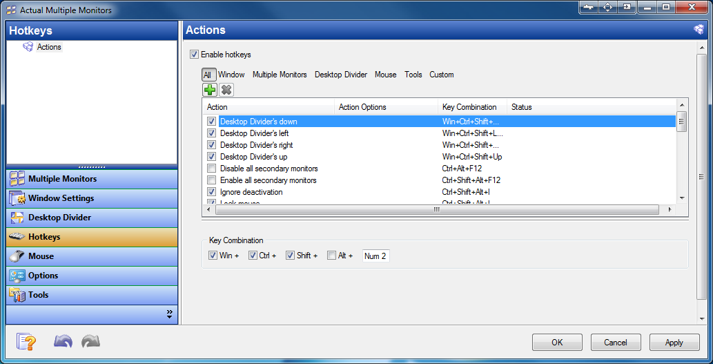Click the Num 2 key input field
This screenshot has width=713, height=364.
point(375,256)
